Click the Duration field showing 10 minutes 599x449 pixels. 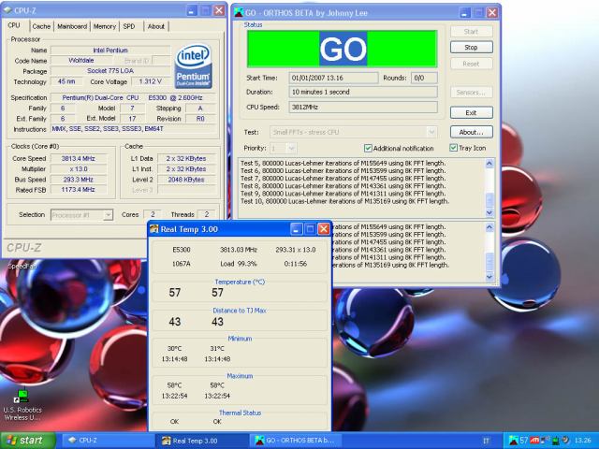(363, 92)
